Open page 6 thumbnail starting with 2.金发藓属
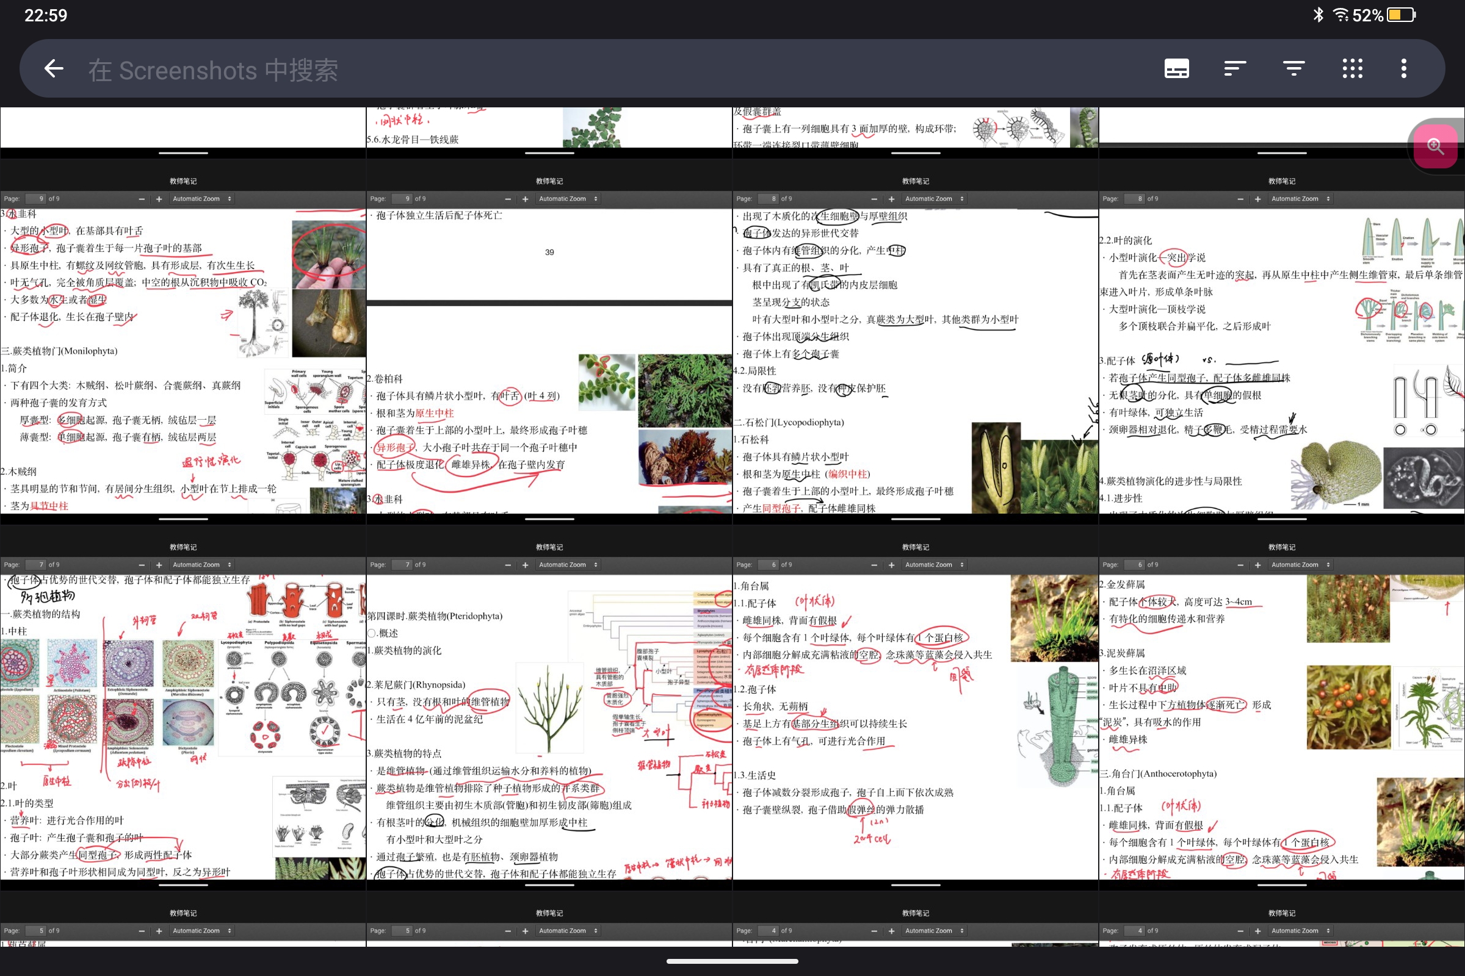 [x=1282, y=707]
